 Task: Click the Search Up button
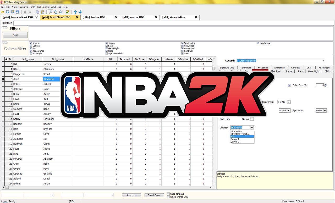pyautogui.click(x=131, y=195)
